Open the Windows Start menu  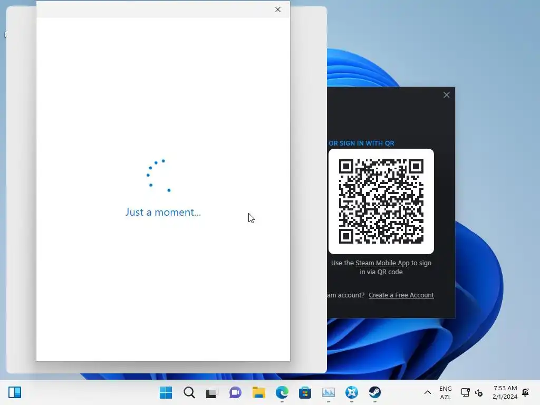pyautogui.click(x=166, y=392)
